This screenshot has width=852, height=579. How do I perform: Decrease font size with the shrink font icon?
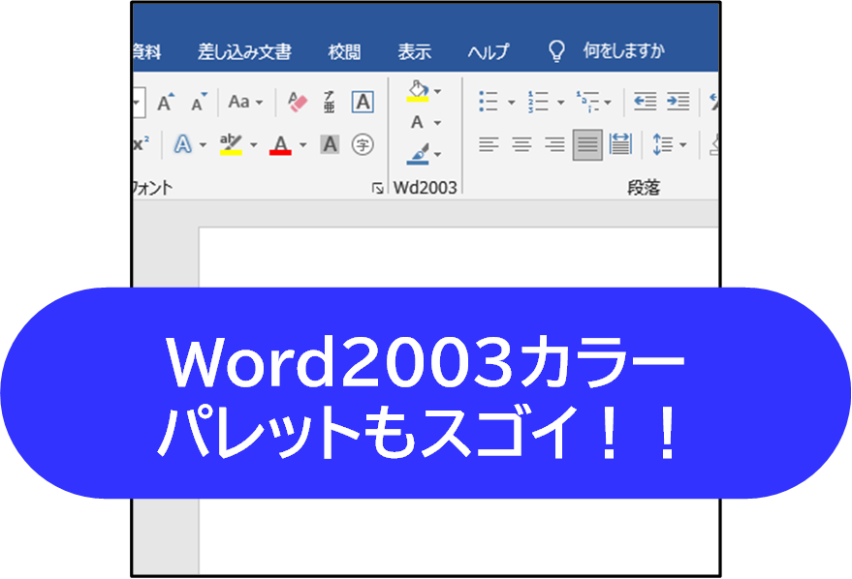point(198,102)
